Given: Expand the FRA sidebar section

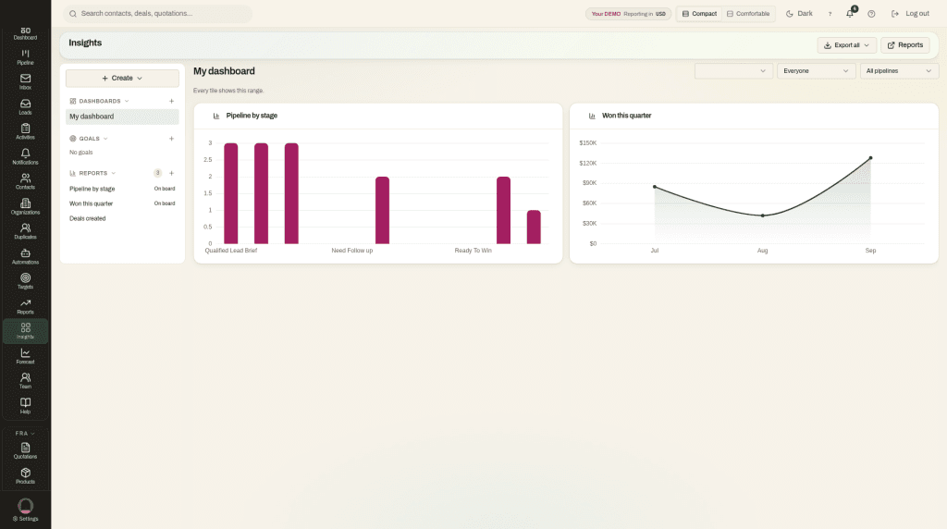Looking at the screenshot, I should point(25,433).
